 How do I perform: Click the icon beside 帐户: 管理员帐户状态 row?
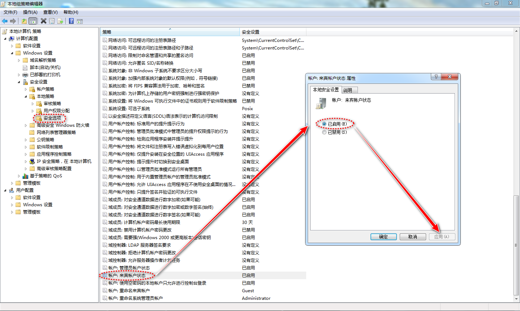pos(105,268)
